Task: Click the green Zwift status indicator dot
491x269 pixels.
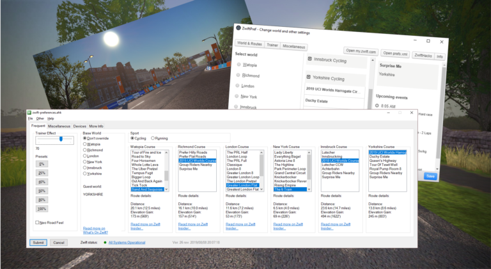Action: tap(105, 242)
